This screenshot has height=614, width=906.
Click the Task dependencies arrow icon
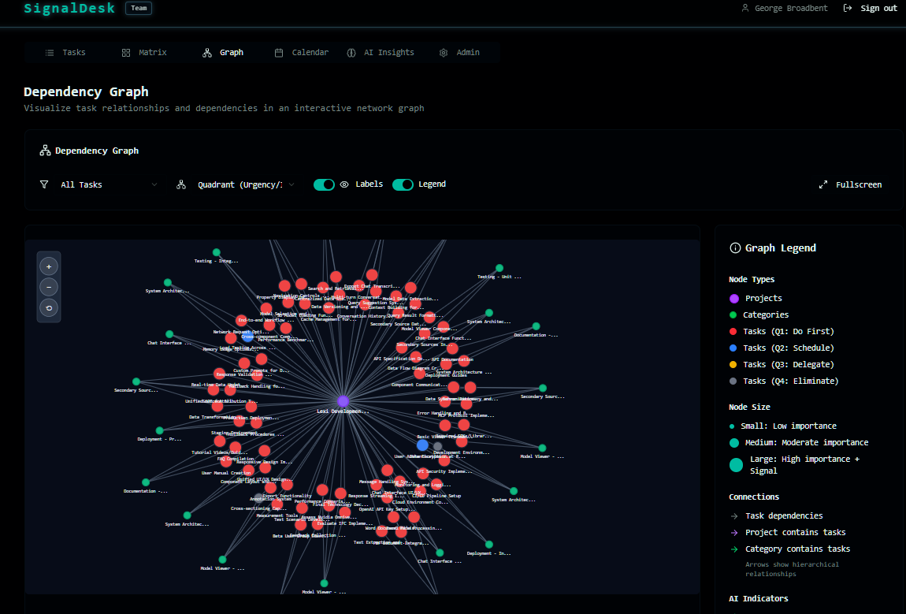(733, 515)
